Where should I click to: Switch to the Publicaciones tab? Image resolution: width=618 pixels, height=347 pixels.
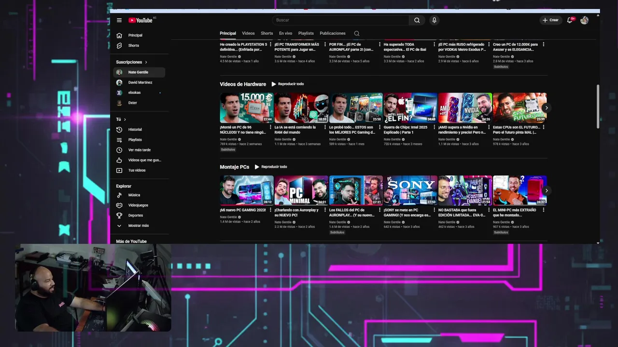333,33
